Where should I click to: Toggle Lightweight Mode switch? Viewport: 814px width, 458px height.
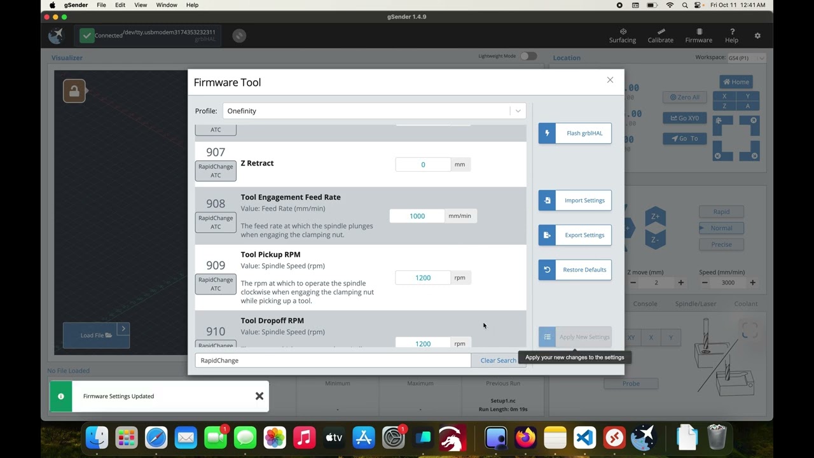pyautogui.click(x=528, y=56)
